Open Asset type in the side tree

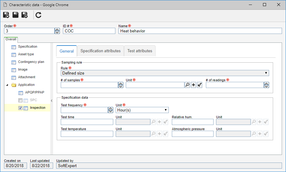[26, 54]
